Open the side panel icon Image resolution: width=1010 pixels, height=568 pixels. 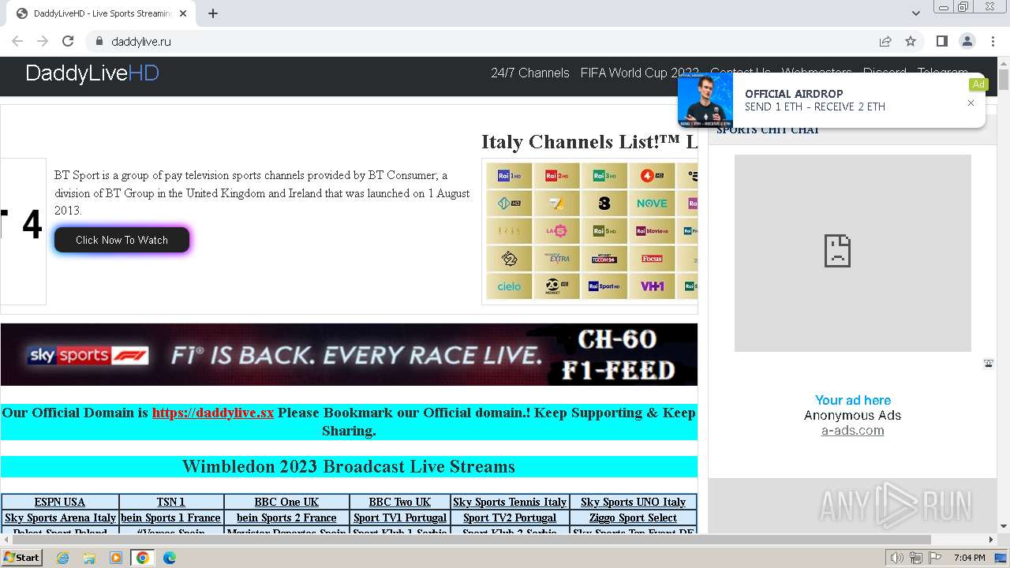[x=942, y=41]
